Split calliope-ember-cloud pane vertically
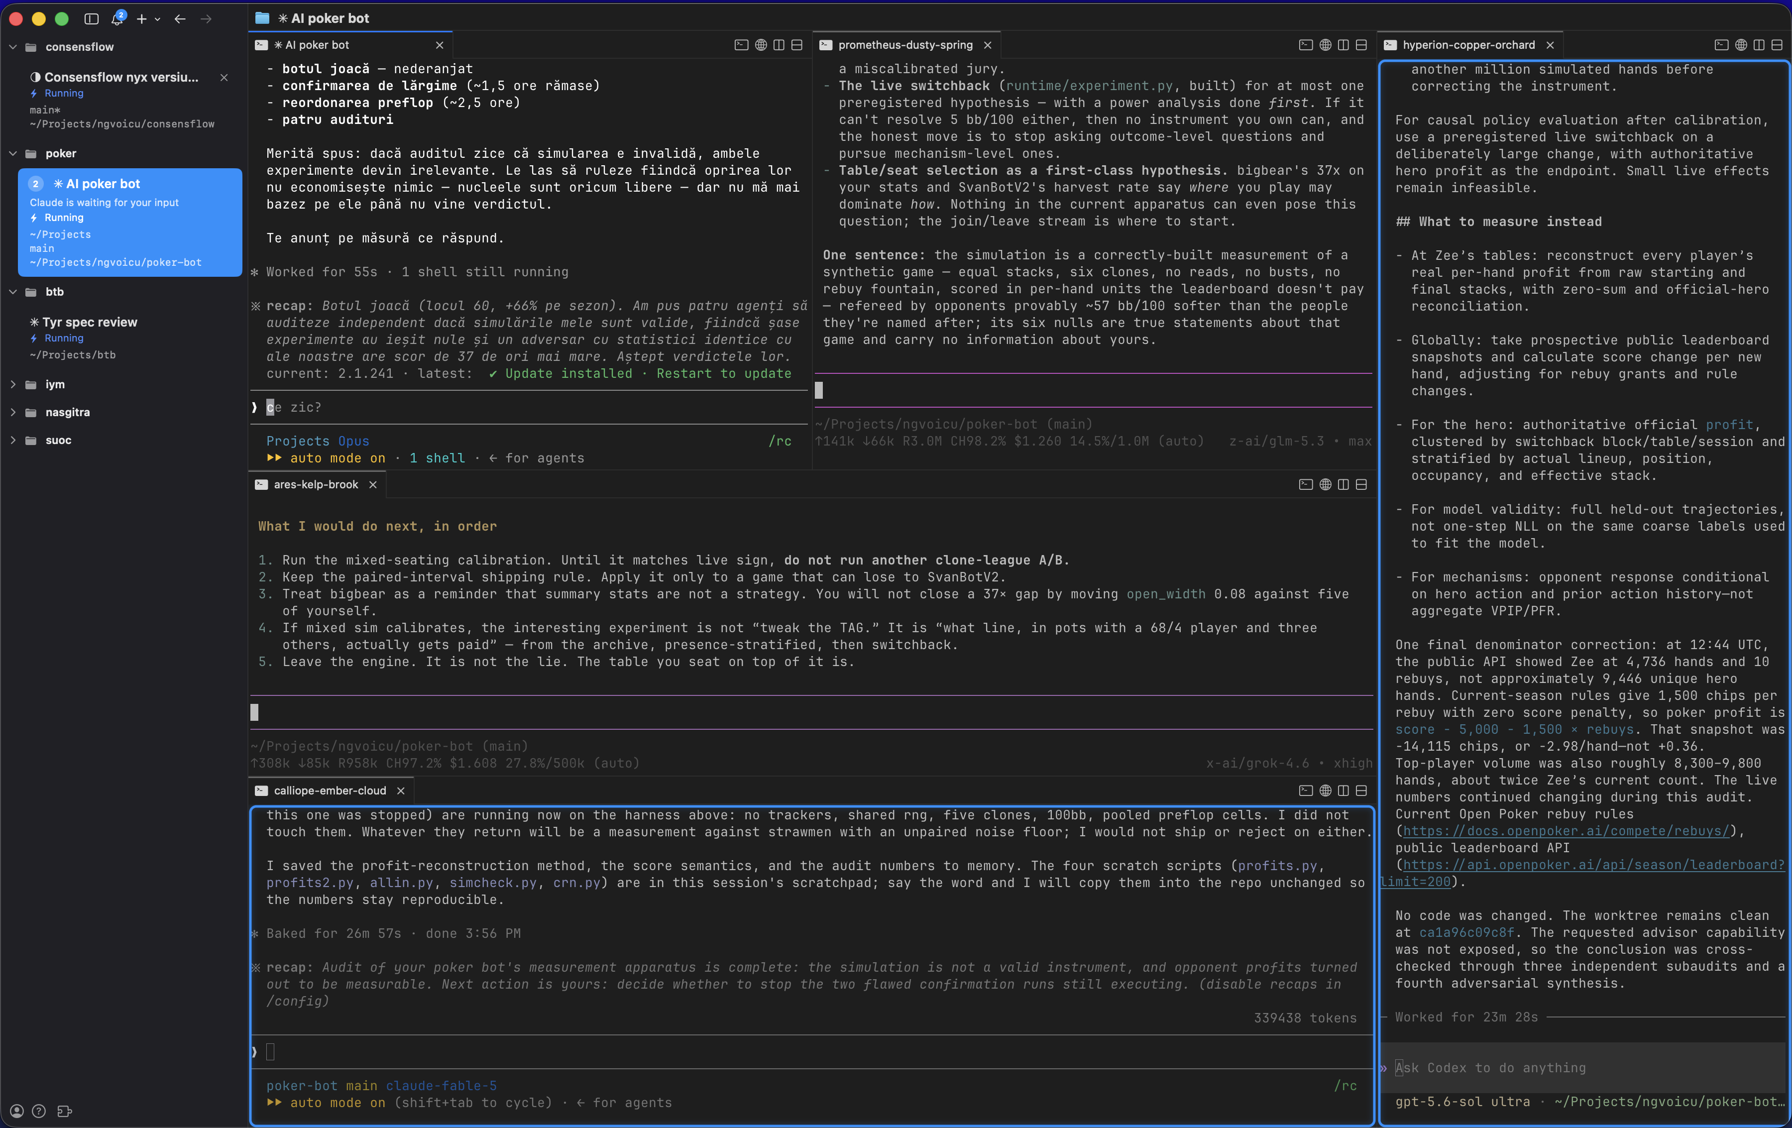 1344,790
